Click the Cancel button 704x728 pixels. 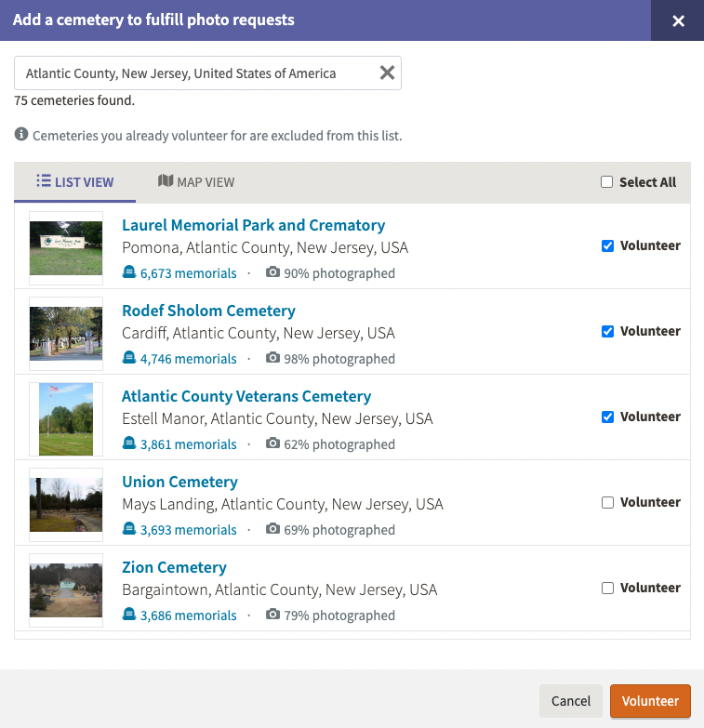click(x=571, y=701)
